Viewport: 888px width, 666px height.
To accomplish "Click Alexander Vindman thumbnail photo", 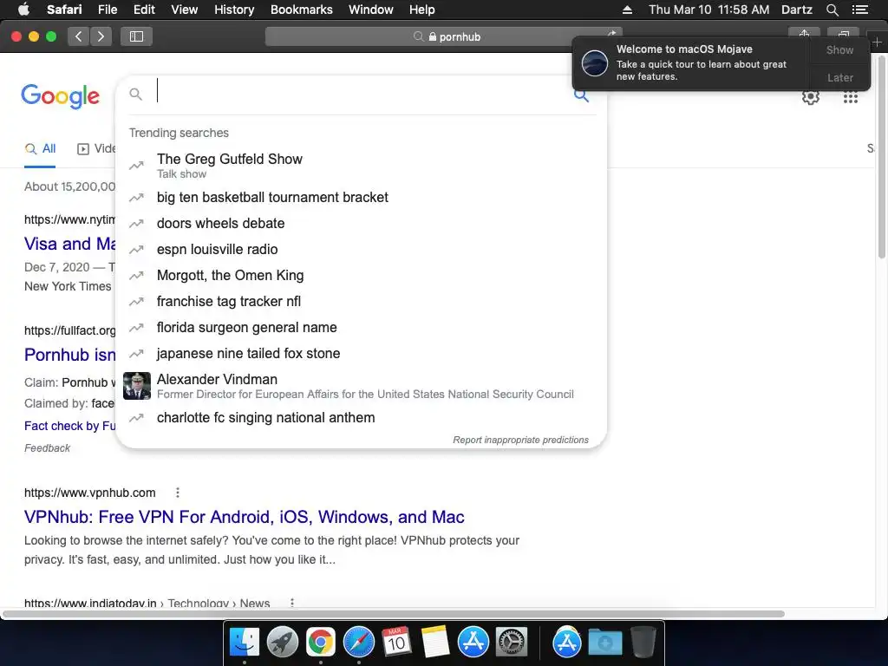I will coord(137,386).
